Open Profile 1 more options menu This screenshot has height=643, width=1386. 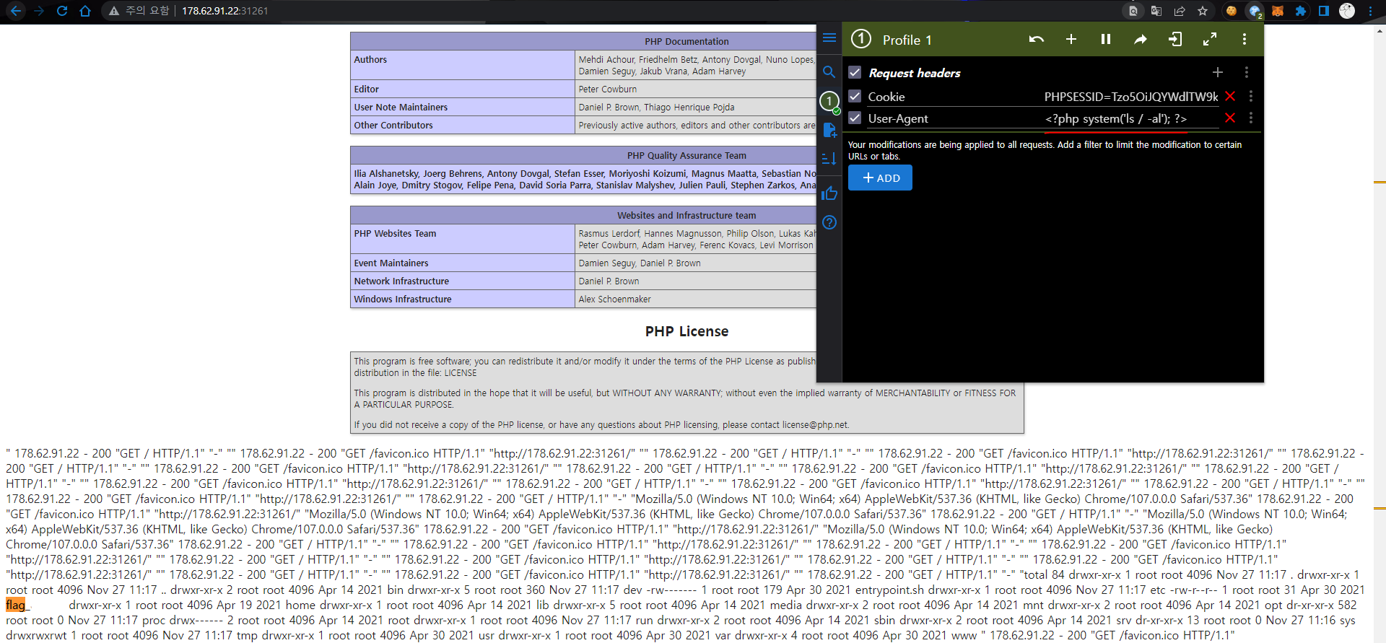coord(1245,39)
